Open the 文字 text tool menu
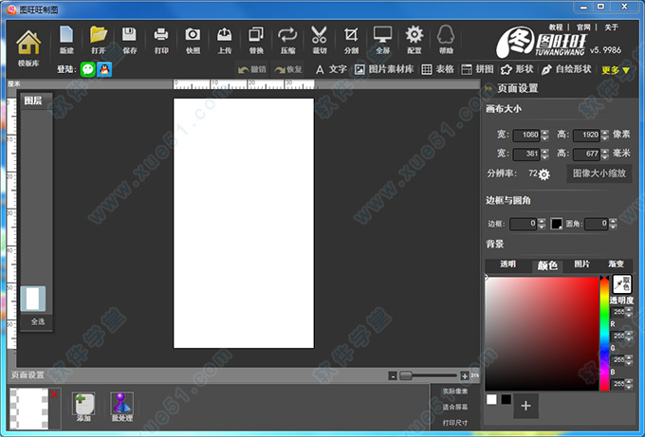 [x=331, y=69]
